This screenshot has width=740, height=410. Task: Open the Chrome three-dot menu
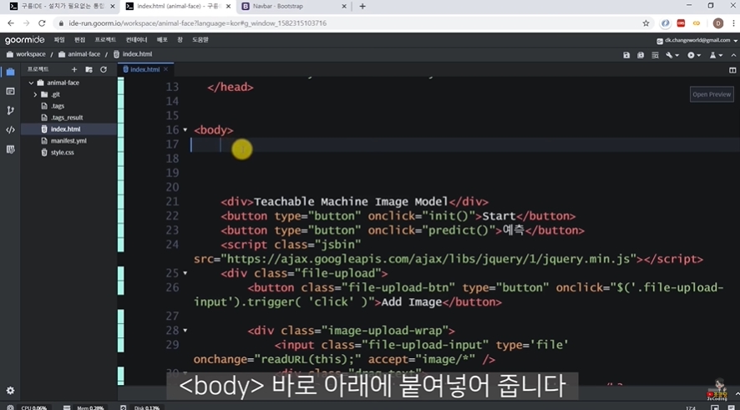point(733,23)
